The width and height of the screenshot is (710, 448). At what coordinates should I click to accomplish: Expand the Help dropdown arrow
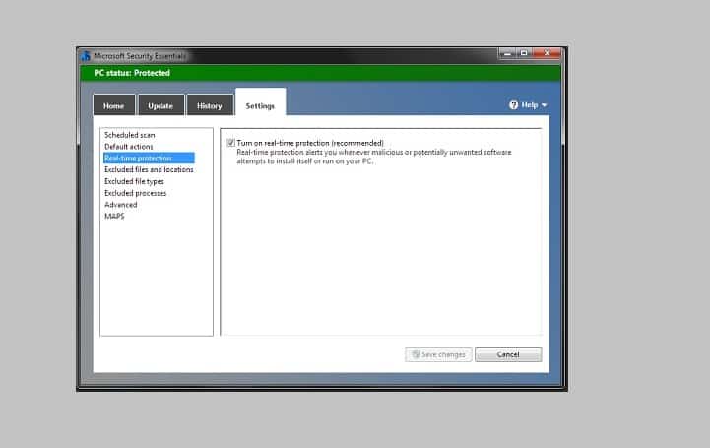[545, 105]
